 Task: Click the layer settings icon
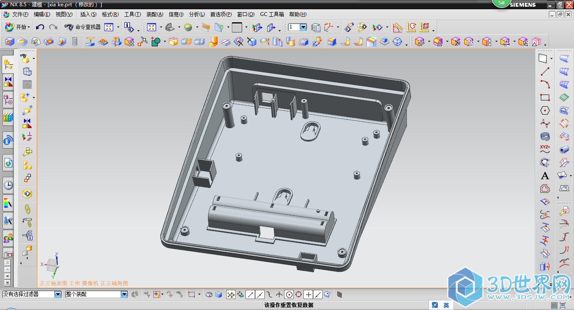click(316, 27)
